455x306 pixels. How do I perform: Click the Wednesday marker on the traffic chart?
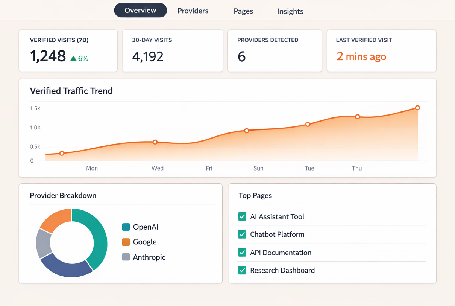pos(155,142)
